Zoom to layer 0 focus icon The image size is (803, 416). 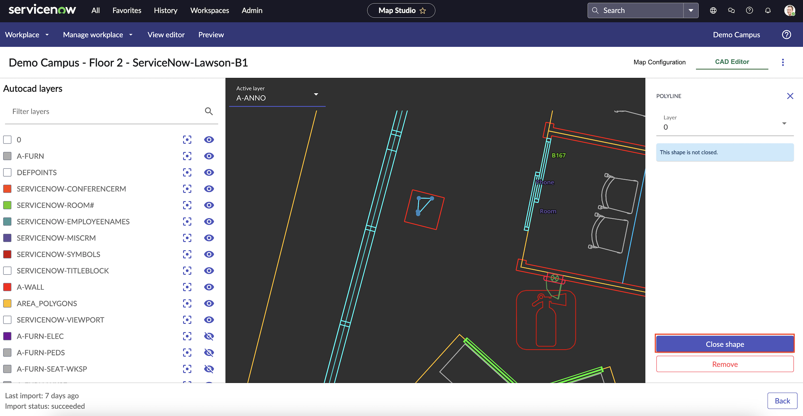(187, 140)
